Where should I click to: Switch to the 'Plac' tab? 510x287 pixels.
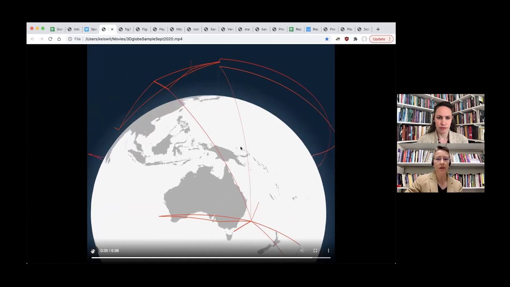pos(347,29)
